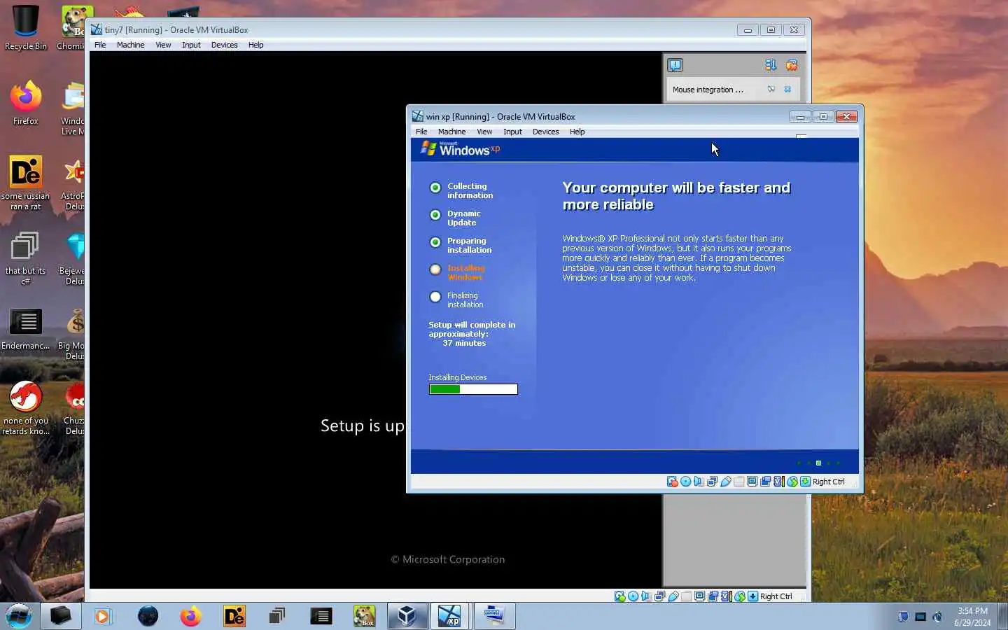1008x630 pixels.
Task: Click the Installing Devices progress bar
Action: (473, 389)
